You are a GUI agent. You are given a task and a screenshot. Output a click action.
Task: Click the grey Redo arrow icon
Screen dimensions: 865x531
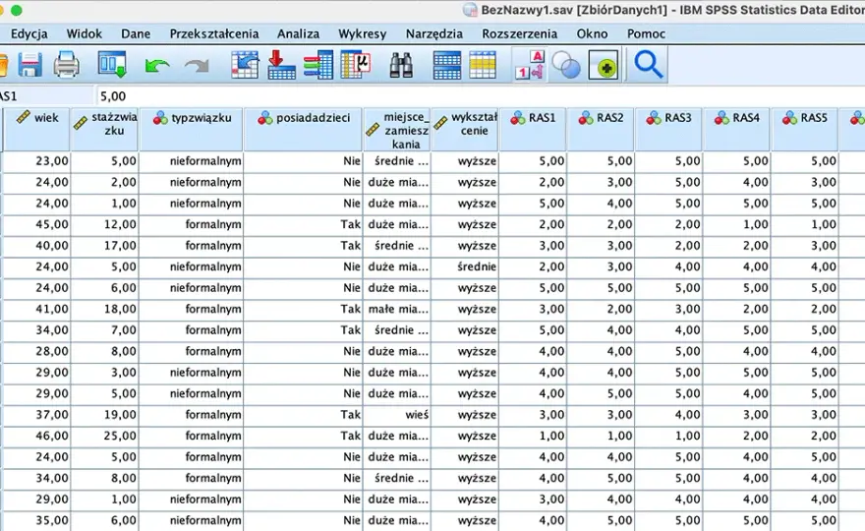(x=197, y=66)
